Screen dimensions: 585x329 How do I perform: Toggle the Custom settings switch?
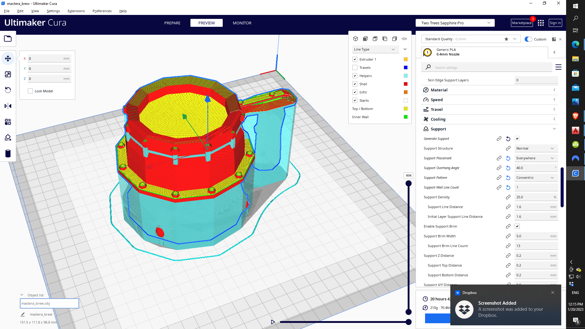pos(528,39)
